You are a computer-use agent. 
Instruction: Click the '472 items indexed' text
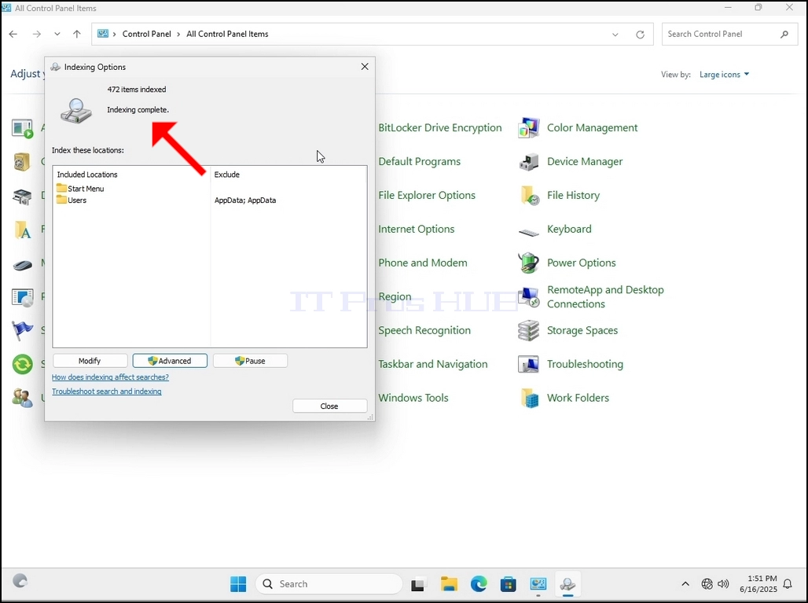pyautogui.click(x=137, y=90)
